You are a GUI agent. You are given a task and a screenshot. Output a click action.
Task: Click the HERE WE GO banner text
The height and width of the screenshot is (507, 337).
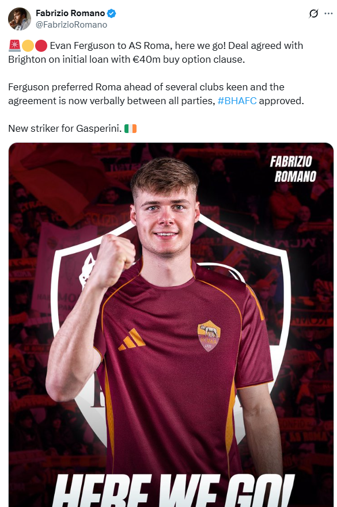tap(173, 490)
